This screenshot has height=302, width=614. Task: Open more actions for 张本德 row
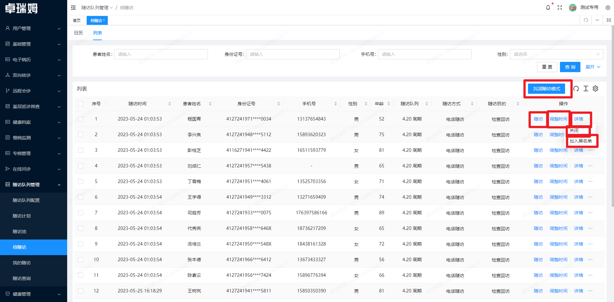point(590,260)
